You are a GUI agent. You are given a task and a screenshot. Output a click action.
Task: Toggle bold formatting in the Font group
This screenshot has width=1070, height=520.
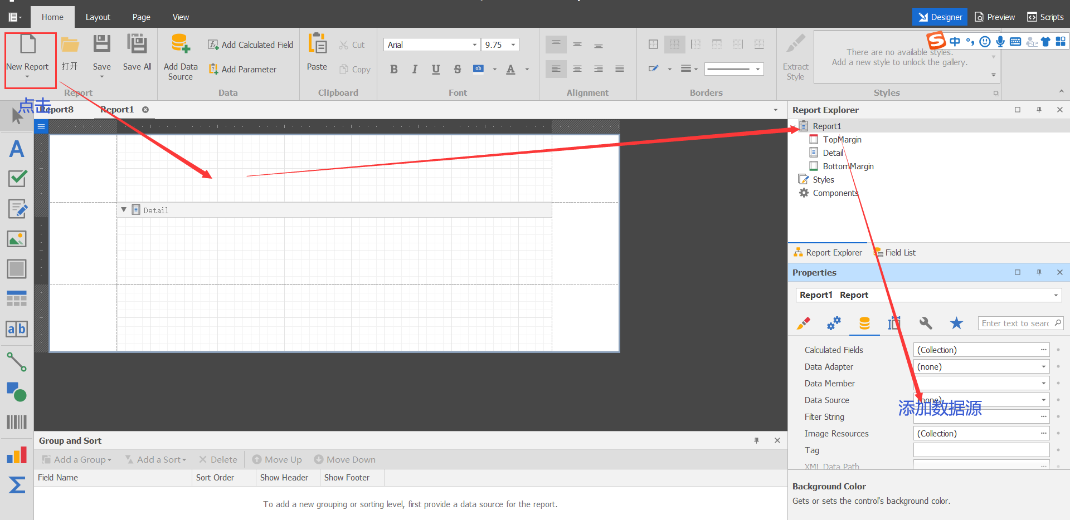[x=393, y=68]
